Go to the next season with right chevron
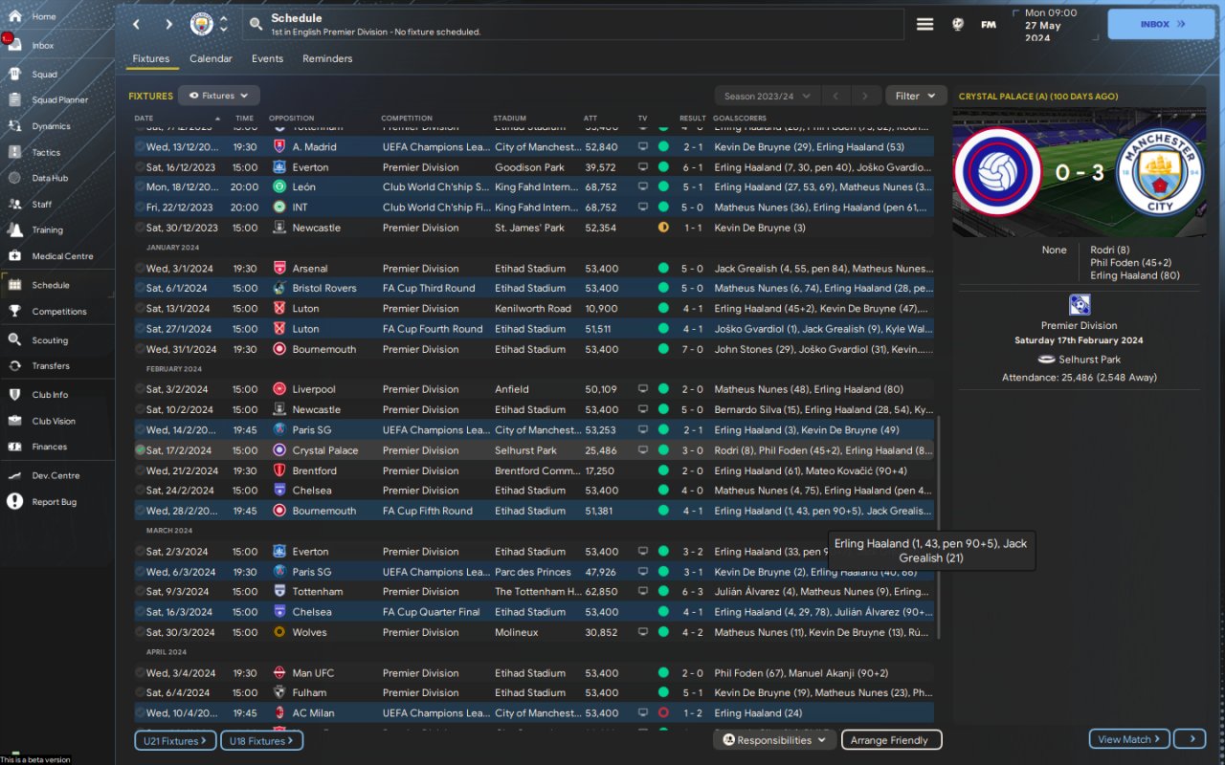The image size is (1225, 765). pos(865,96)
